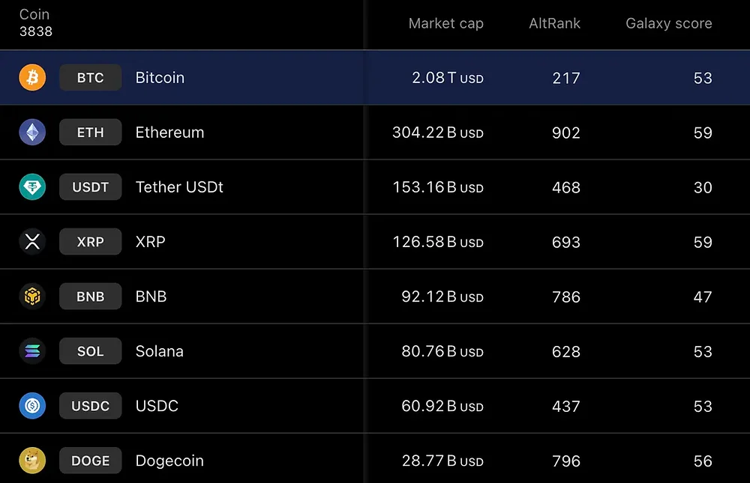Select the BTC ticker badge
The width and height of the screenshot is (750, 483).
tap(90, 77)
